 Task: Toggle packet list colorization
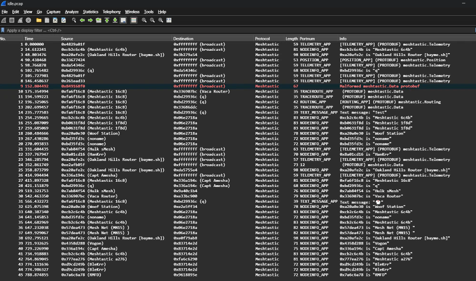point(134,20)
